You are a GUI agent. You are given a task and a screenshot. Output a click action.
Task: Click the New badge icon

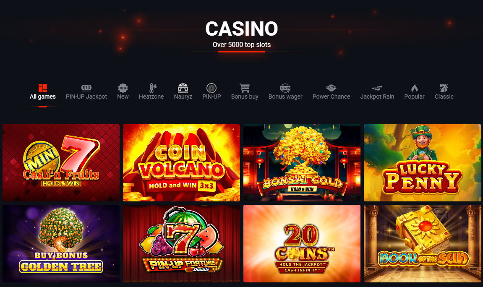pyautogui.click(x=123, y=88)
